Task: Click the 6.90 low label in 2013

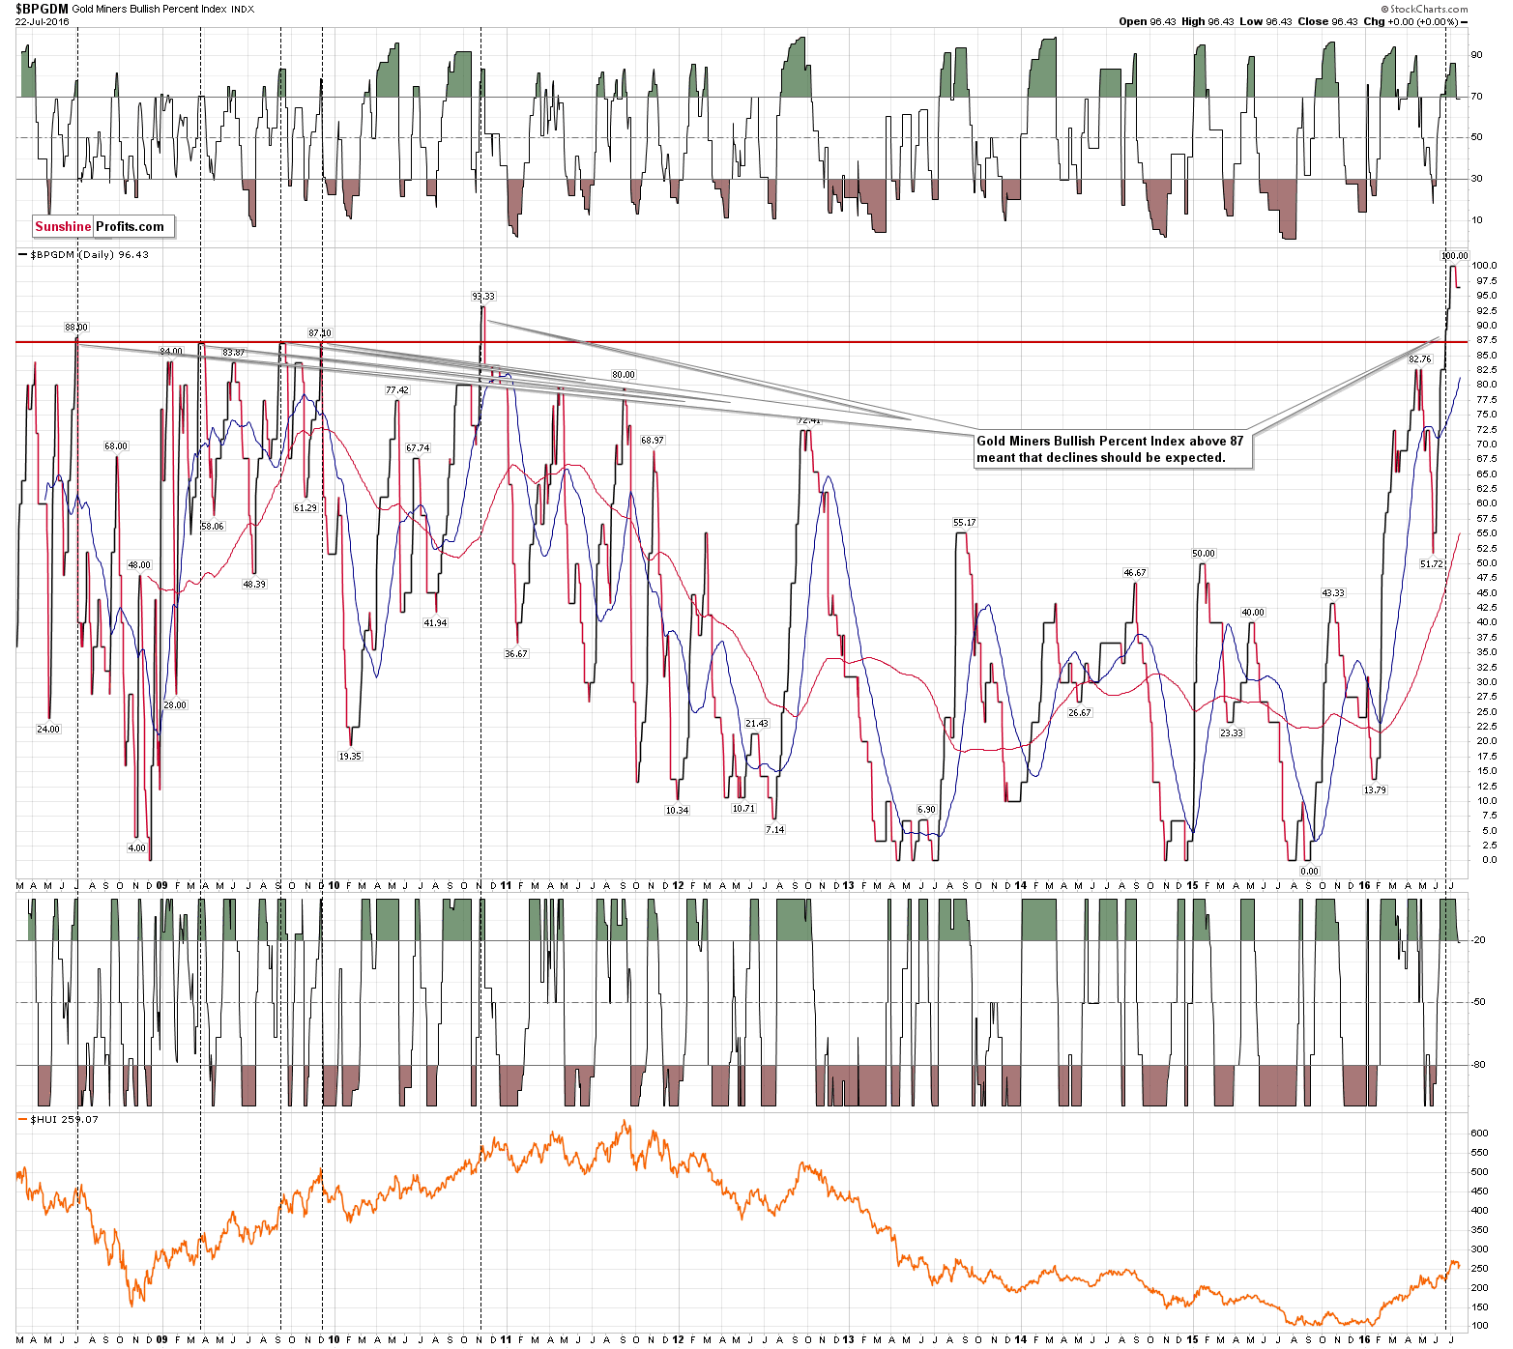Action: click(x=926, y=810)
